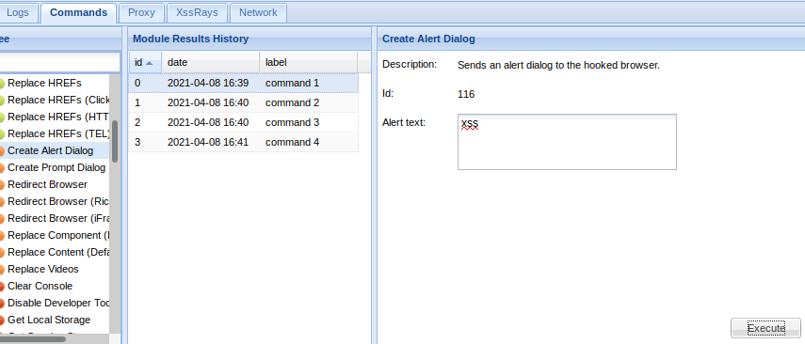Image resolution: width=805 pixels, height=344 pixels.
Task: Click the red icon beside Clear Console
Action: pos(2,286)
